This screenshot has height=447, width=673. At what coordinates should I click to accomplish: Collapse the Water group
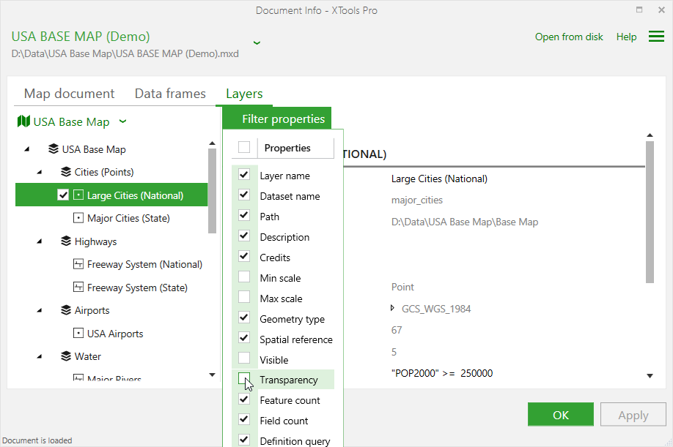point(40,357)
